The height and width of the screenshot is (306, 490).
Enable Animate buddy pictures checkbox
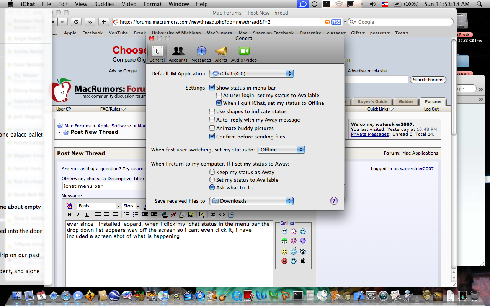coord(212,128)
